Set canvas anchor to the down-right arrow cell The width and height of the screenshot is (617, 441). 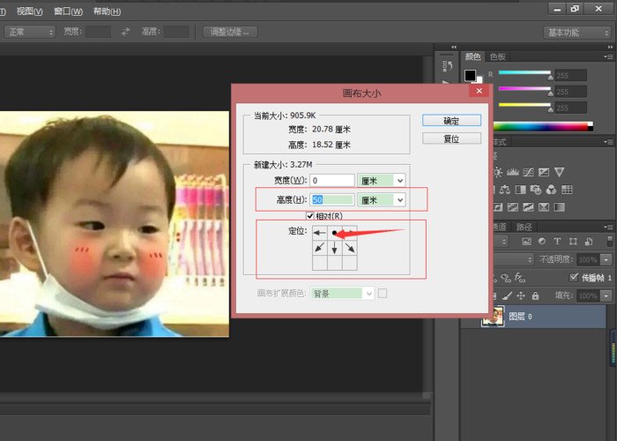(x=350, y=248)
